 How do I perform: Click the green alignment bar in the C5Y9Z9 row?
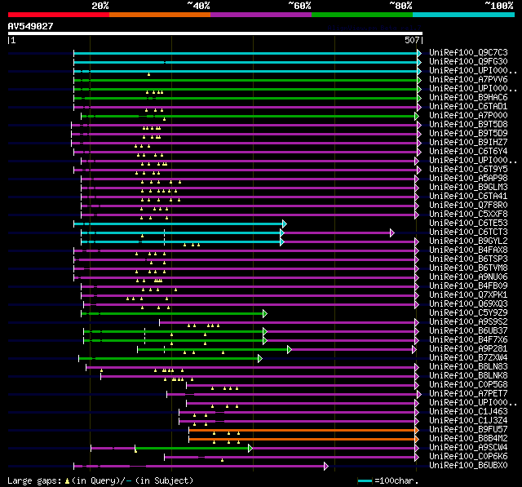[172, 313]
